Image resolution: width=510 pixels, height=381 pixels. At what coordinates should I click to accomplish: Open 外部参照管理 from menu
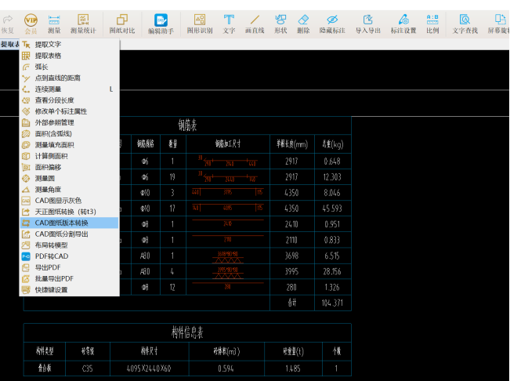pos(69,122)
